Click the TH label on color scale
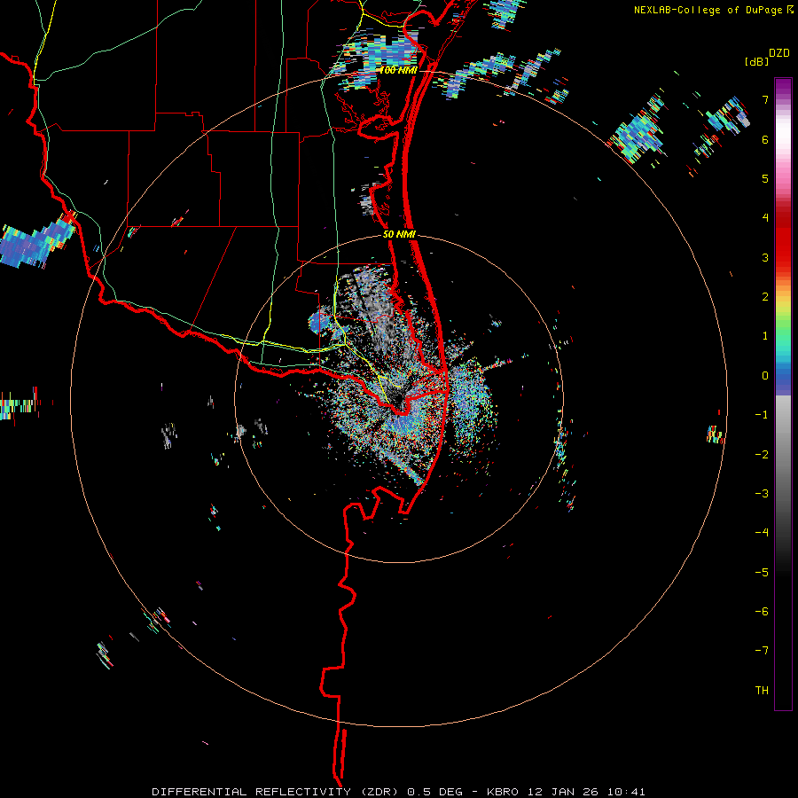The image size is (798, 798). (762, 691)
